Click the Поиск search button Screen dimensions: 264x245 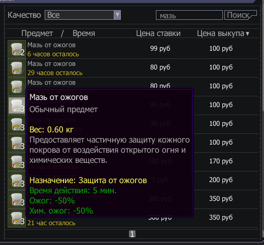tap(241, 15)
